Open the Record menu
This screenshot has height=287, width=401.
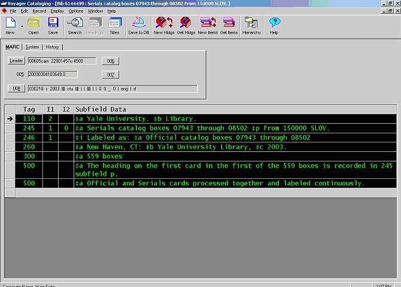pos(40,11)
